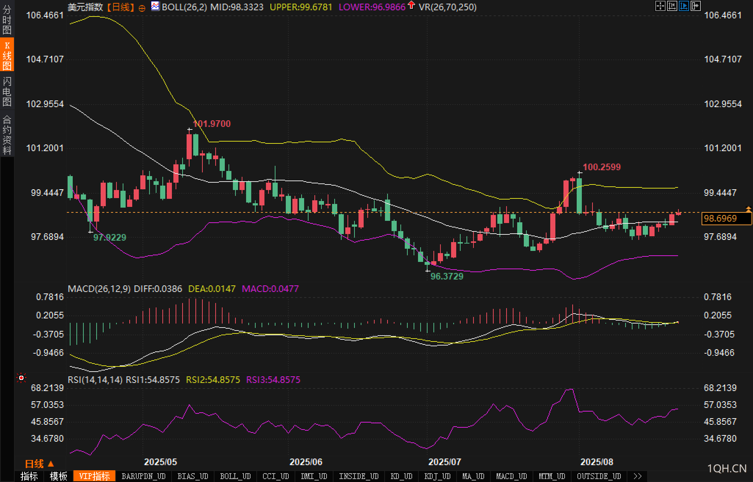
Task: Click the second top-right icon with axis and bars
Action: [x=672, y=6]
